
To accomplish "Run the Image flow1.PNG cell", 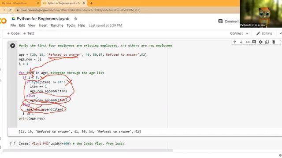I will click(13, 144).
